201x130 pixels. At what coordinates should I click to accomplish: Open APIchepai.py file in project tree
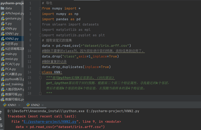point(15,13)
